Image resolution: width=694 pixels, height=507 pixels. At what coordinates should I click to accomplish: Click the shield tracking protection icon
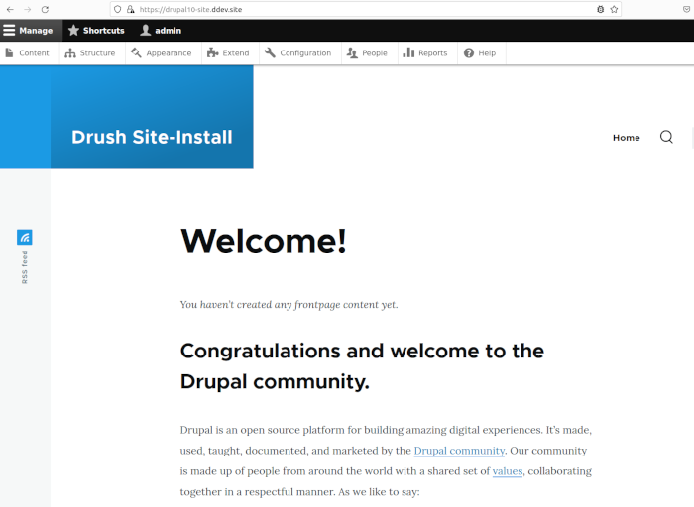click(117, 9)
